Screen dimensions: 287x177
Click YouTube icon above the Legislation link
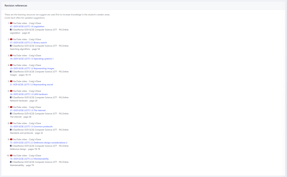point(11,23)
